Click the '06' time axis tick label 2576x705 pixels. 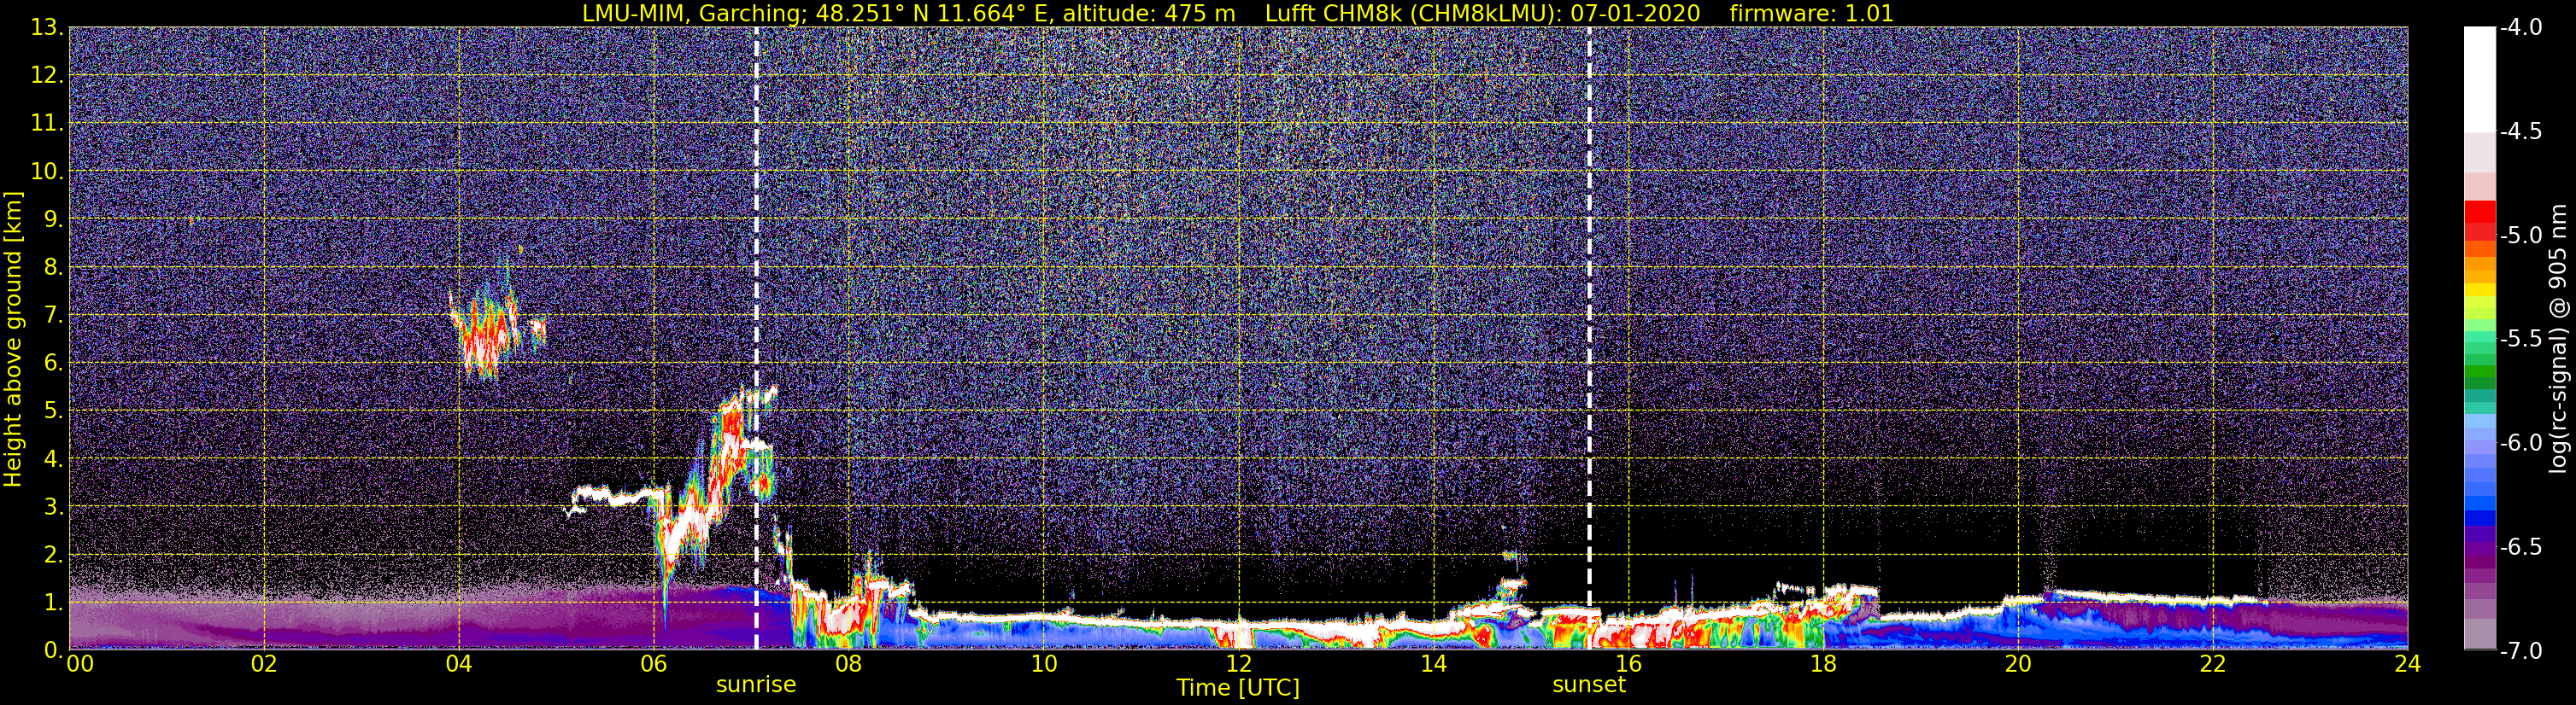[653, 665]
